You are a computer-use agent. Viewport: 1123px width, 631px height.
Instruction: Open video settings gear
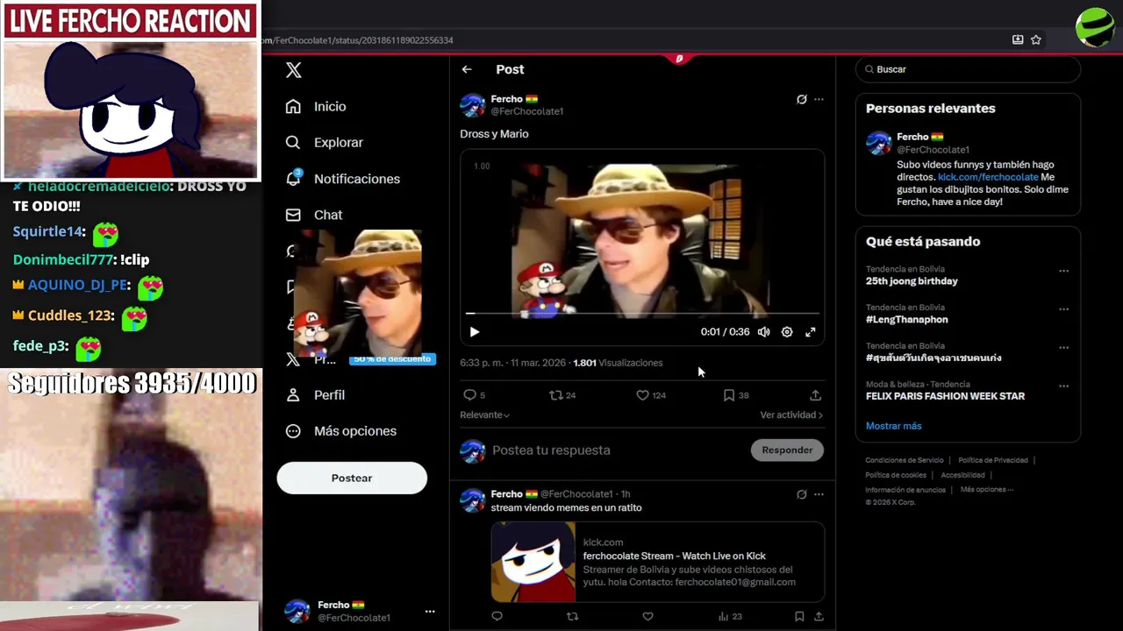pos(787,332)
